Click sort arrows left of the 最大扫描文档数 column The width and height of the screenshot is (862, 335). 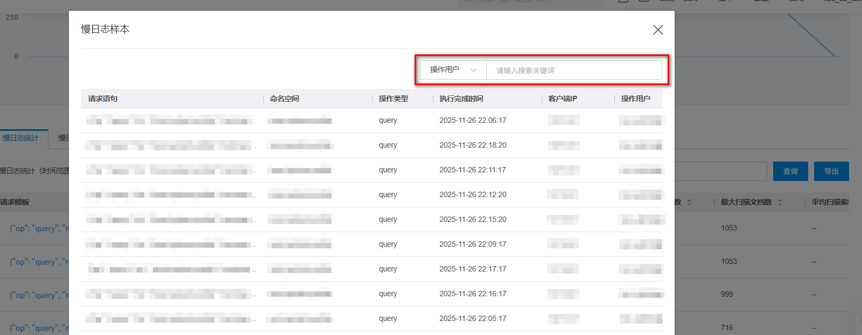[x=689, y=203]
